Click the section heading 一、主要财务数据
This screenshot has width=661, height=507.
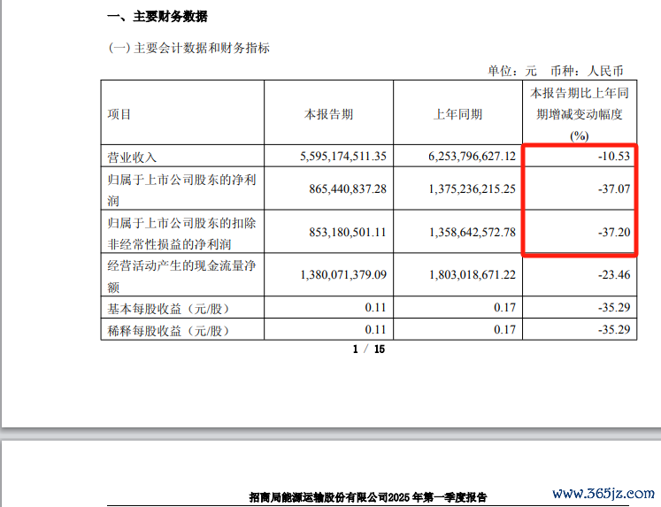click(x=158, y=17)
